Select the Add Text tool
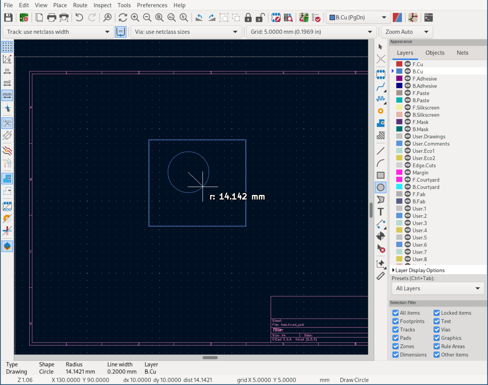Screen dimensions: 488x385 (x=381, y=212)
